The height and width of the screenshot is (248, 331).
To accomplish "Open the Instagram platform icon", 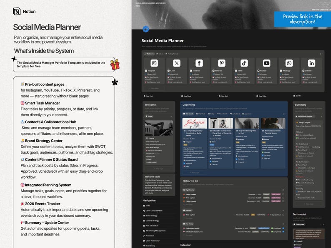I will pyautogui.click(x=154, y=63).
